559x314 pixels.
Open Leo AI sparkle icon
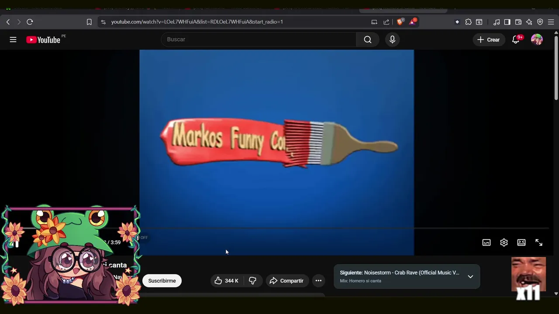(x=529, y=22)
